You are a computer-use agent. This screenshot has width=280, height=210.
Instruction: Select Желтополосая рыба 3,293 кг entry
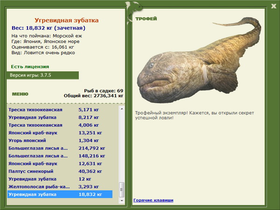(x=60, y=186)
